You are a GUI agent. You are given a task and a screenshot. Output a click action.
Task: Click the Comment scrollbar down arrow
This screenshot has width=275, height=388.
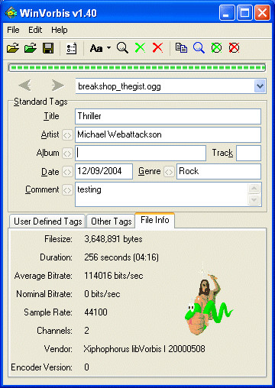tap(254, 199)
